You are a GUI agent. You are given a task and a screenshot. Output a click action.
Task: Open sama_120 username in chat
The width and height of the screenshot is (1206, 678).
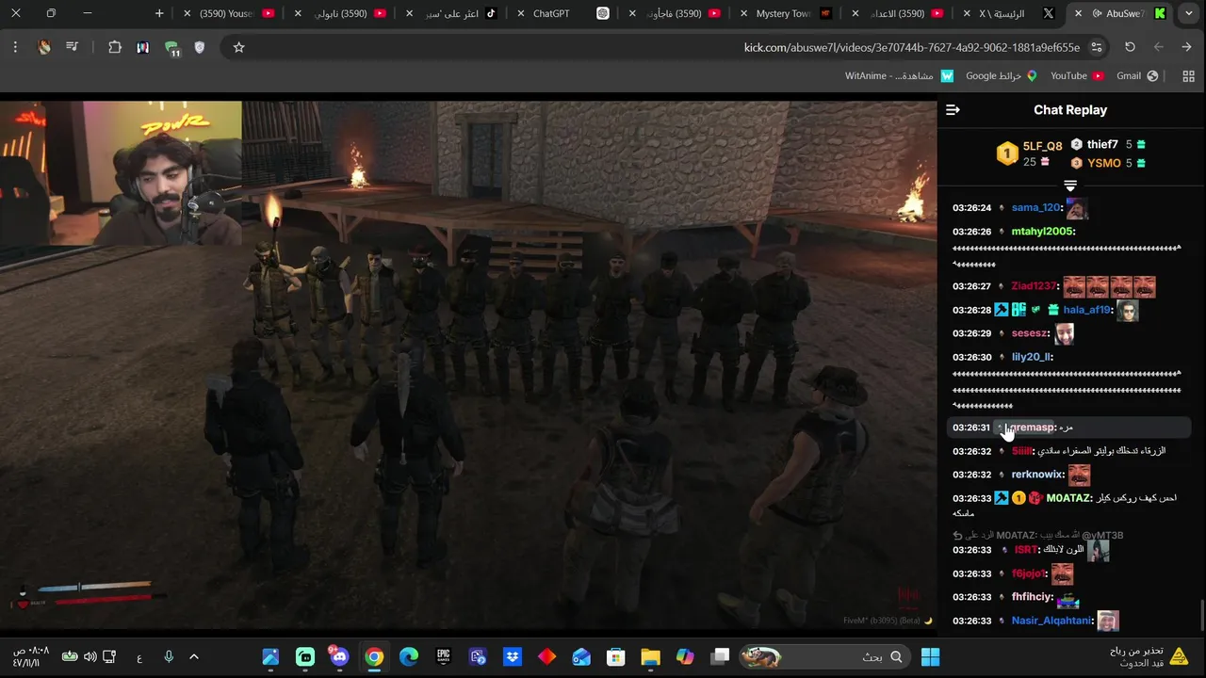tap(1035, 207)
